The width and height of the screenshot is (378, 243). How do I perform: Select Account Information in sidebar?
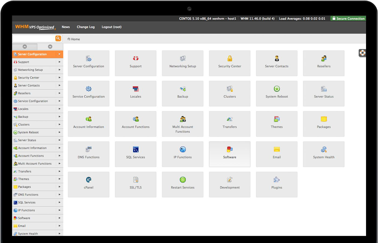pyautogui.click(x=38, y=148)
